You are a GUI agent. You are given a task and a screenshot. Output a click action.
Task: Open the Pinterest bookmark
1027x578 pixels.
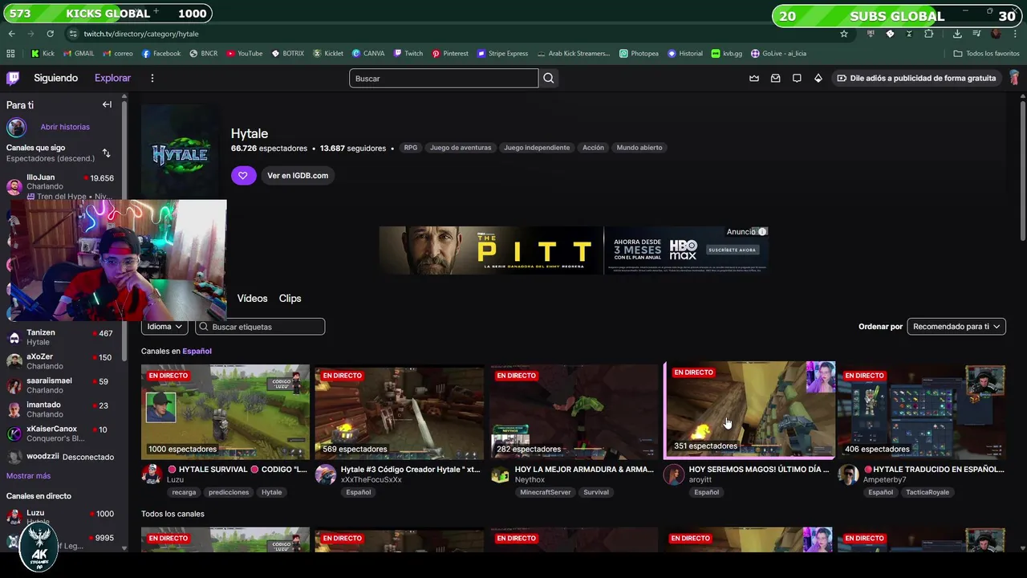450,54
